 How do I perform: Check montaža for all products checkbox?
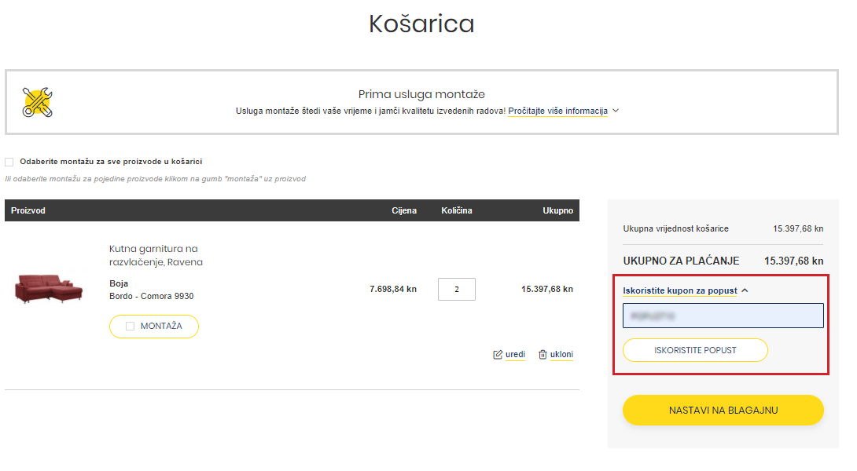(9, 162)
